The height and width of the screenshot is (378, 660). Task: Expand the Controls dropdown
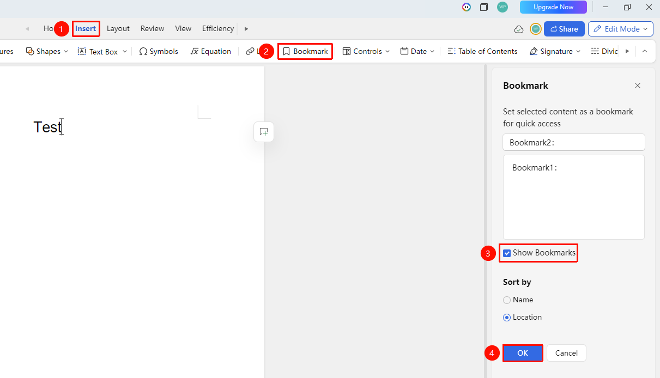pos(366,51)
